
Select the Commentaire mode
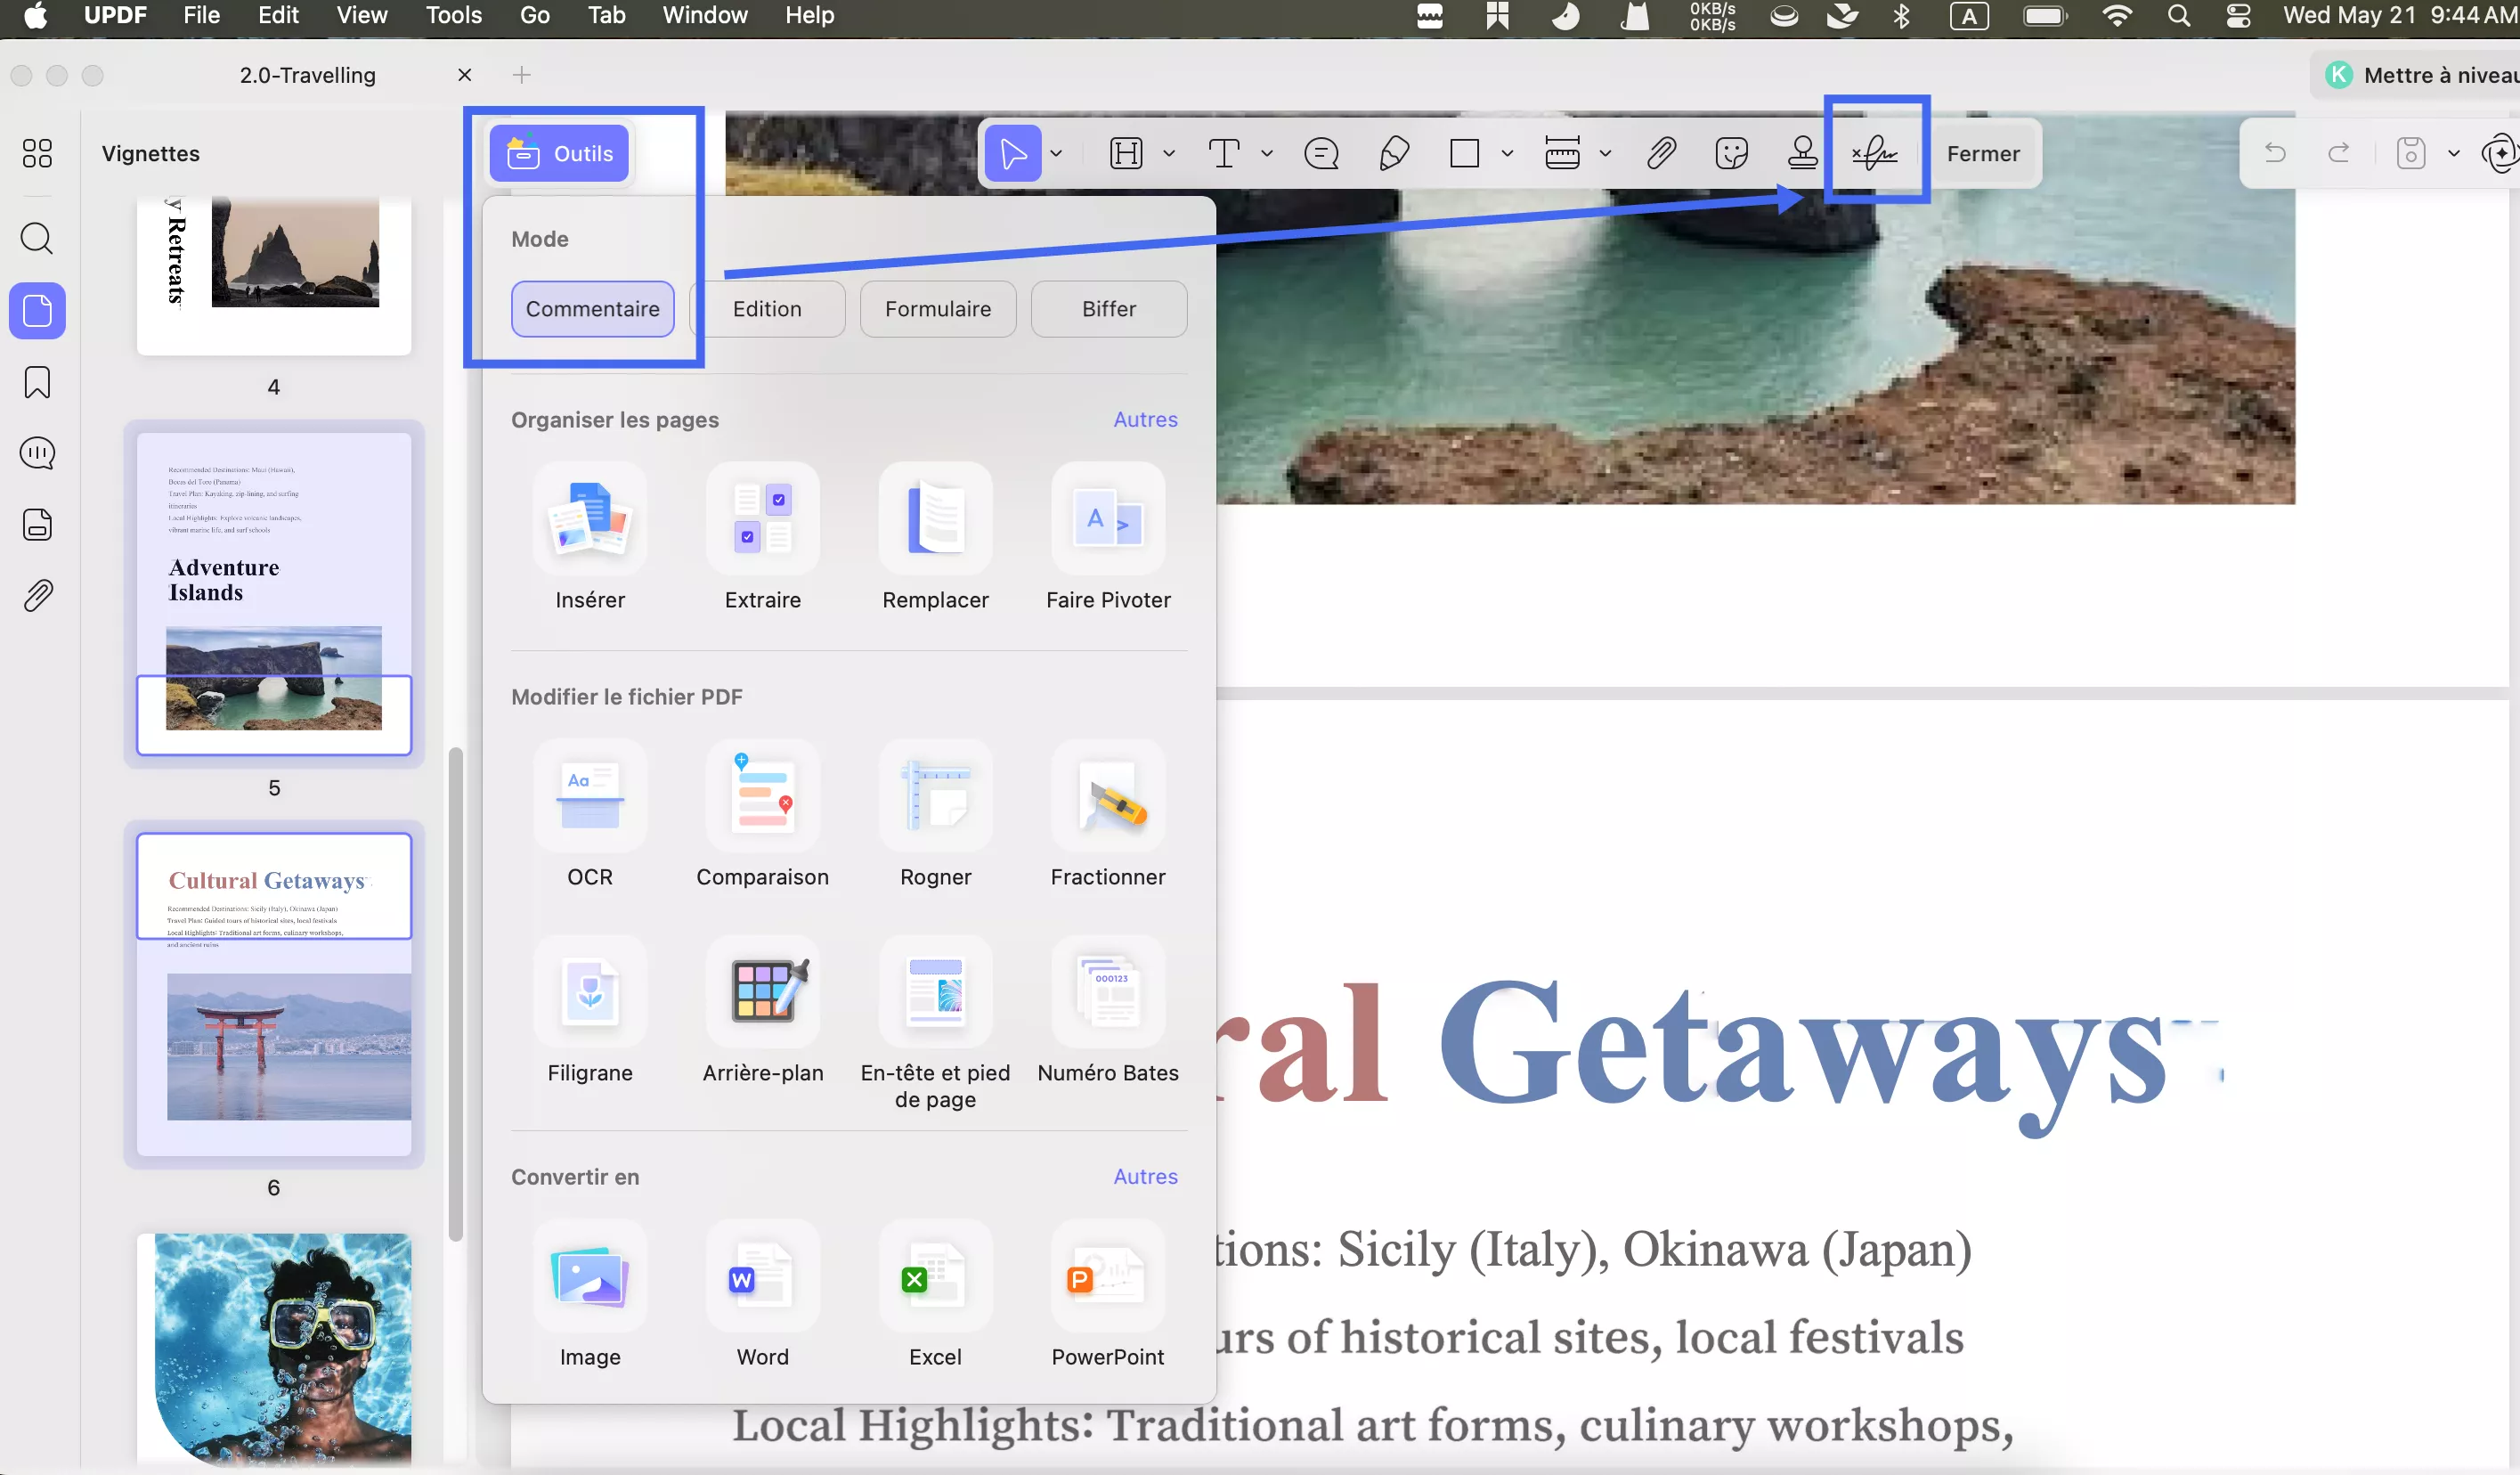click(592, 309)
